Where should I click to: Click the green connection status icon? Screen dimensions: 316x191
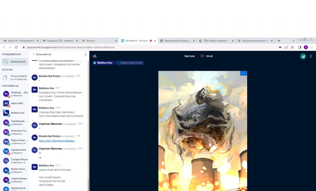(303, 56)
